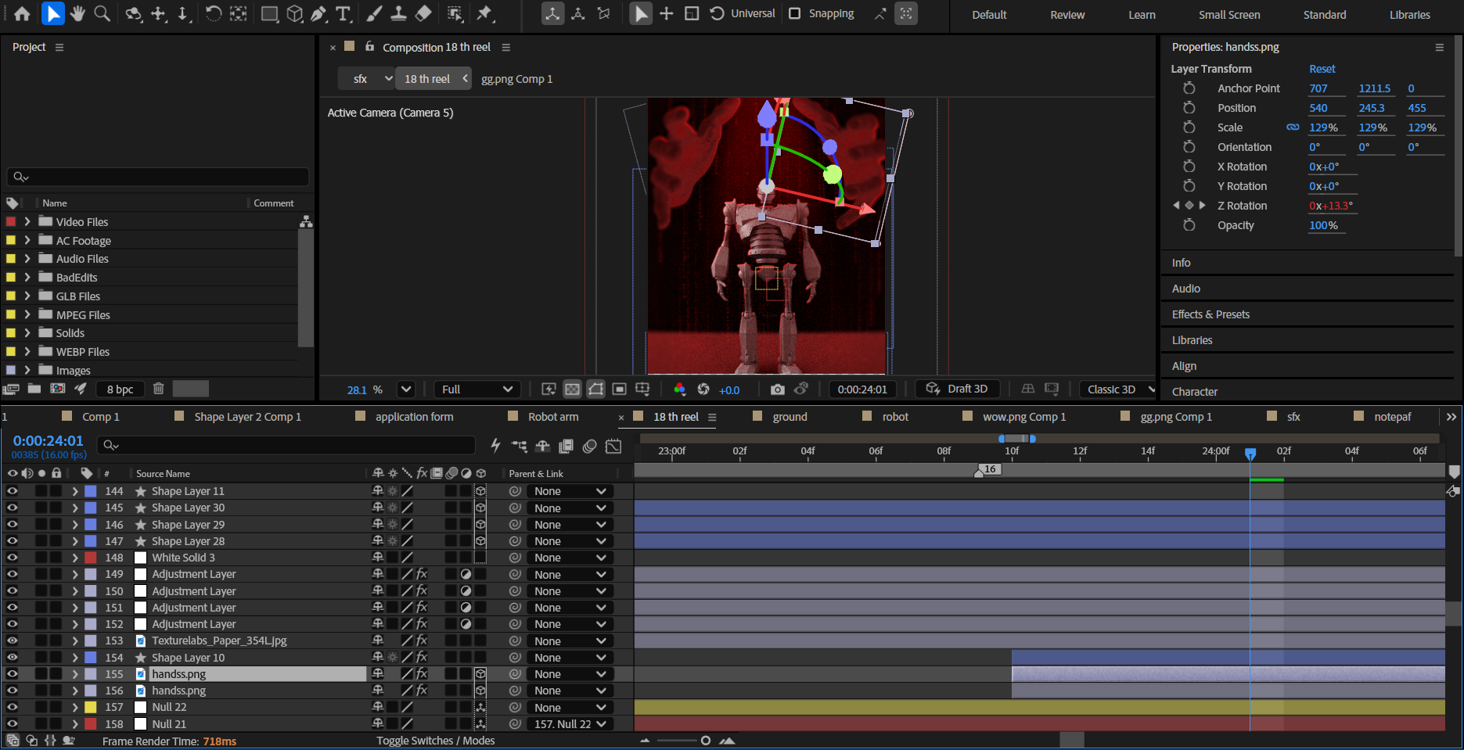Enable the Snapping checkbox

coord(795,13)
